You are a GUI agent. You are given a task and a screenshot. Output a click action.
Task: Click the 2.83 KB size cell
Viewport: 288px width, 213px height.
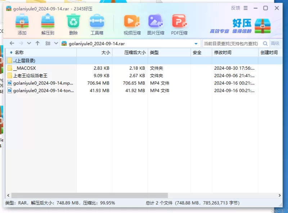(x=102, y=68)
